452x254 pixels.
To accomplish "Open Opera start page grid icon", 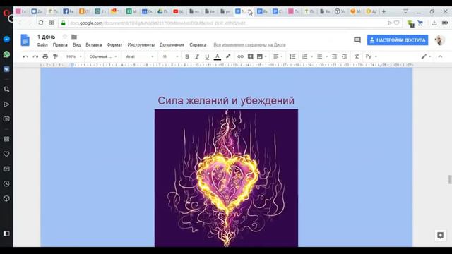I will (x=52, y=23).
